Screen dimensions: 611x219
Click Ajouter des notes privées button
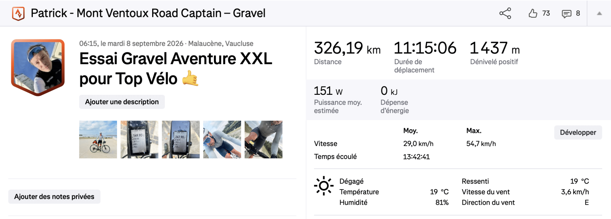[54, 196]
